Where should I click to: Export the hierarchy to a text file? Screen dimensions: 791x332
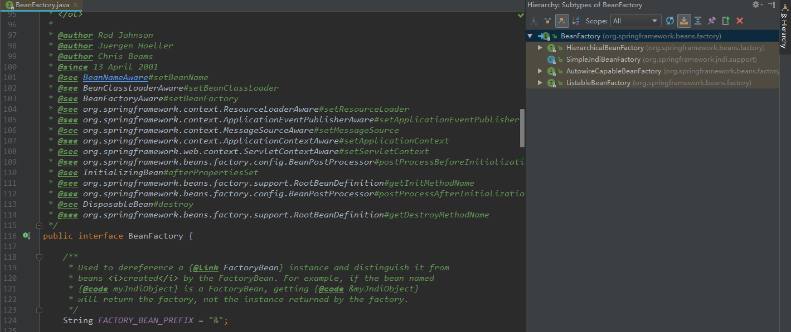(x=726, y=21)
